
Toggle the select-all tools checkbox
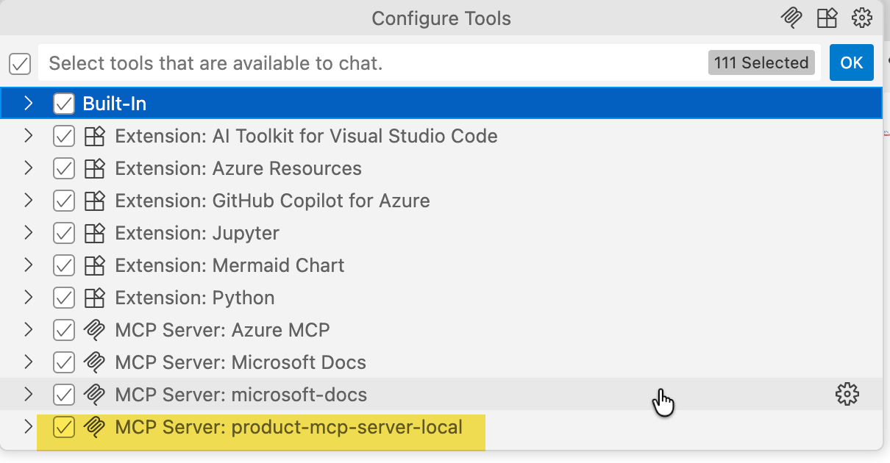click(20, 63)
